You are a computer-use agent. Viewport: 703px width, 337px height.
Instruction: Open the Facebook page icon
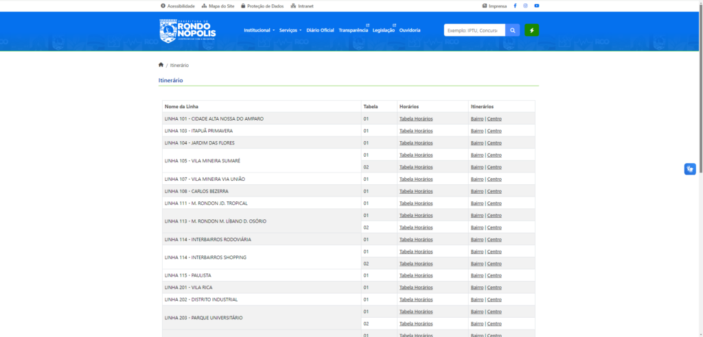point(515,5)
